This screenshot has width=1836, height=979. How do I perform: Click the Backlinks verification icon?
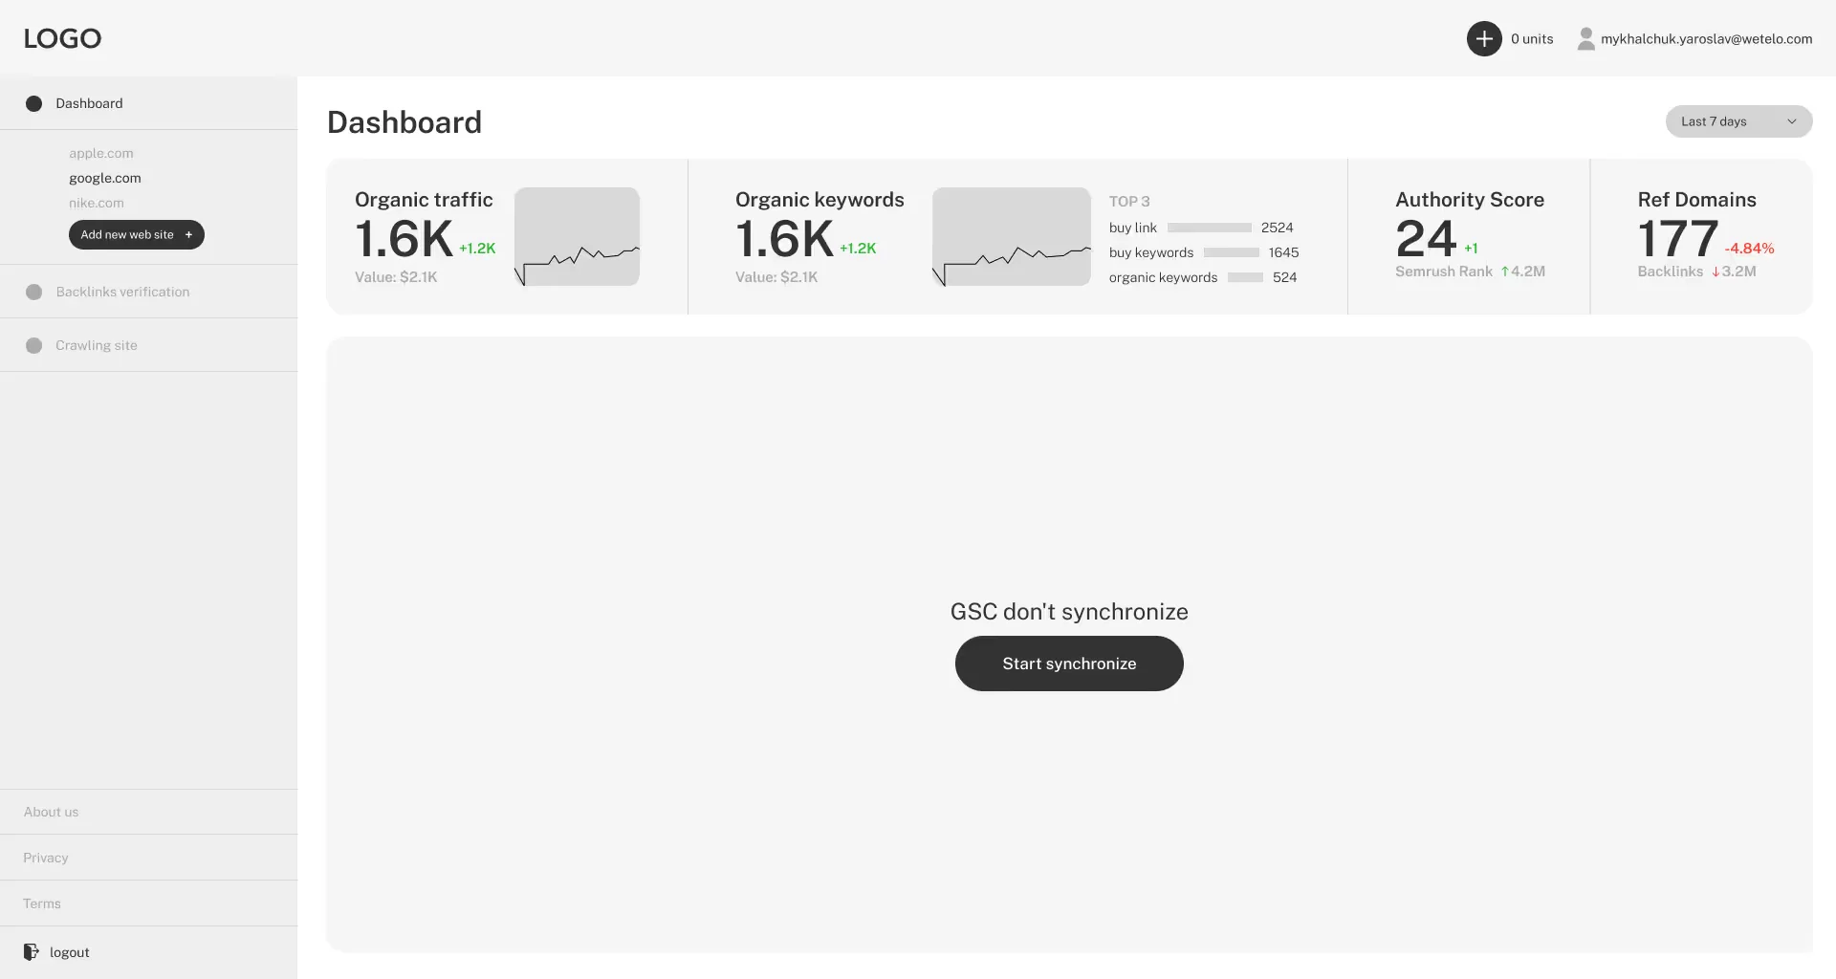click(x=33, y=292)
